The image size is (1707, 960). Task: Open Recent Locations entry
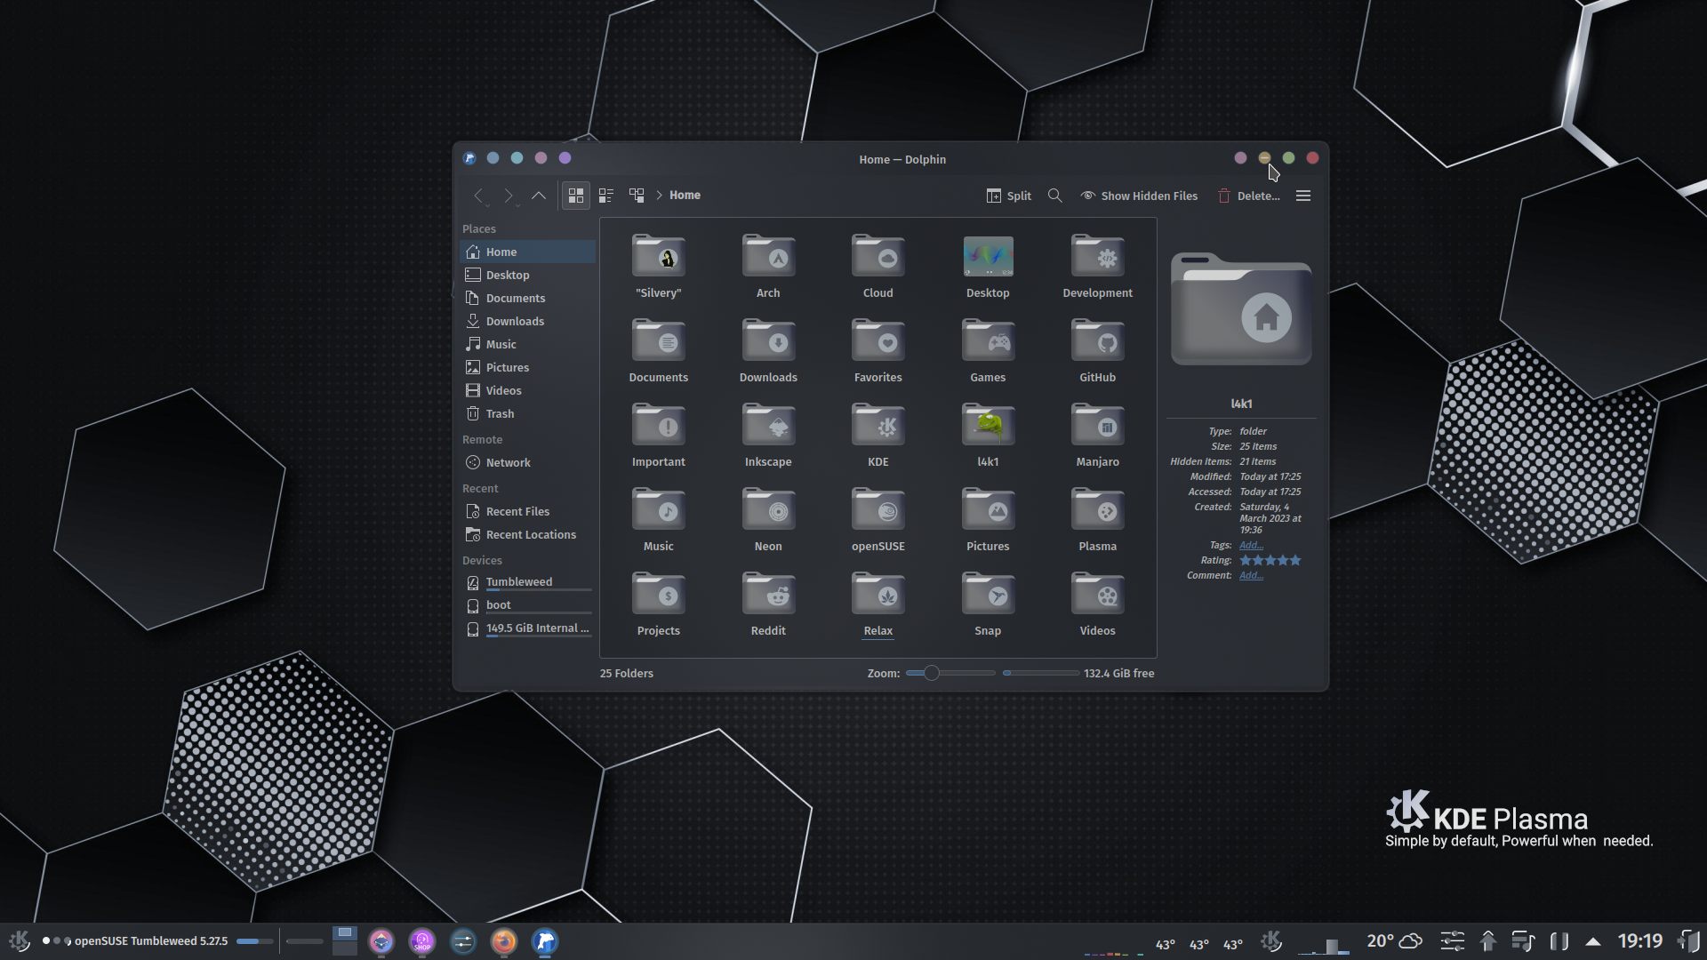(x=528, y=535)
